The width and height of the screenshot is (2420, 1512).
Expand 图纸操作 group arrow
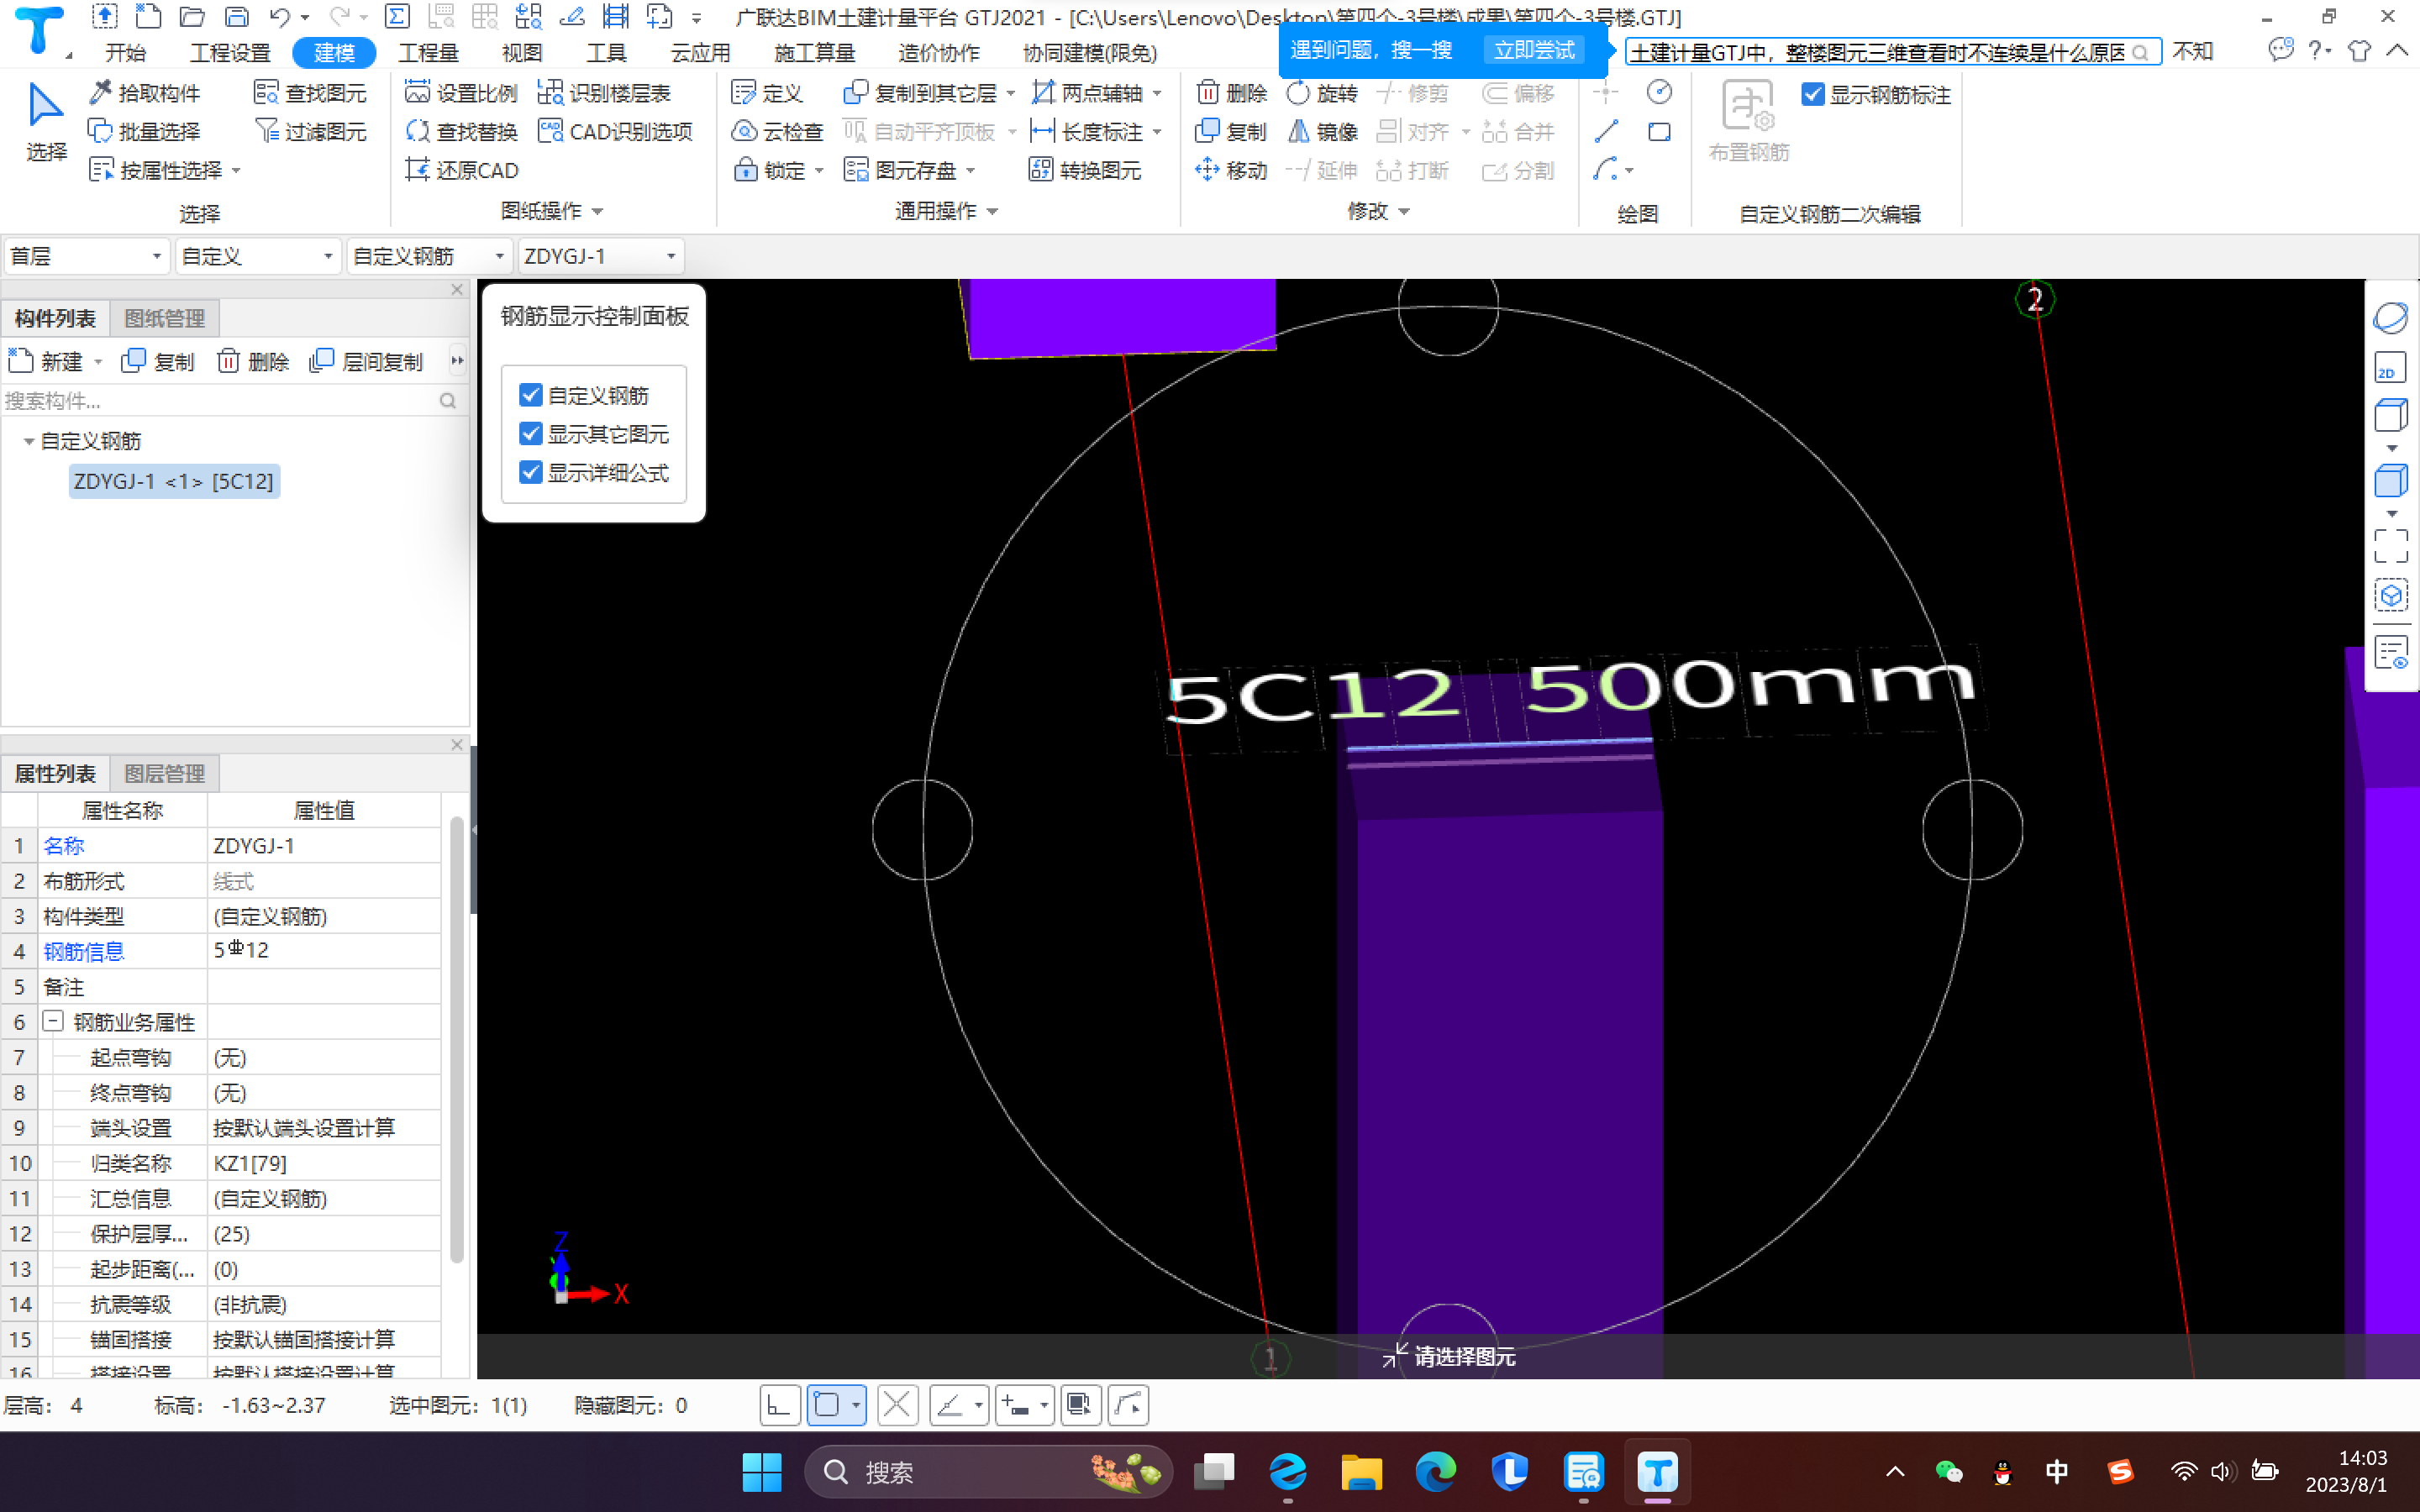point(598,211)
